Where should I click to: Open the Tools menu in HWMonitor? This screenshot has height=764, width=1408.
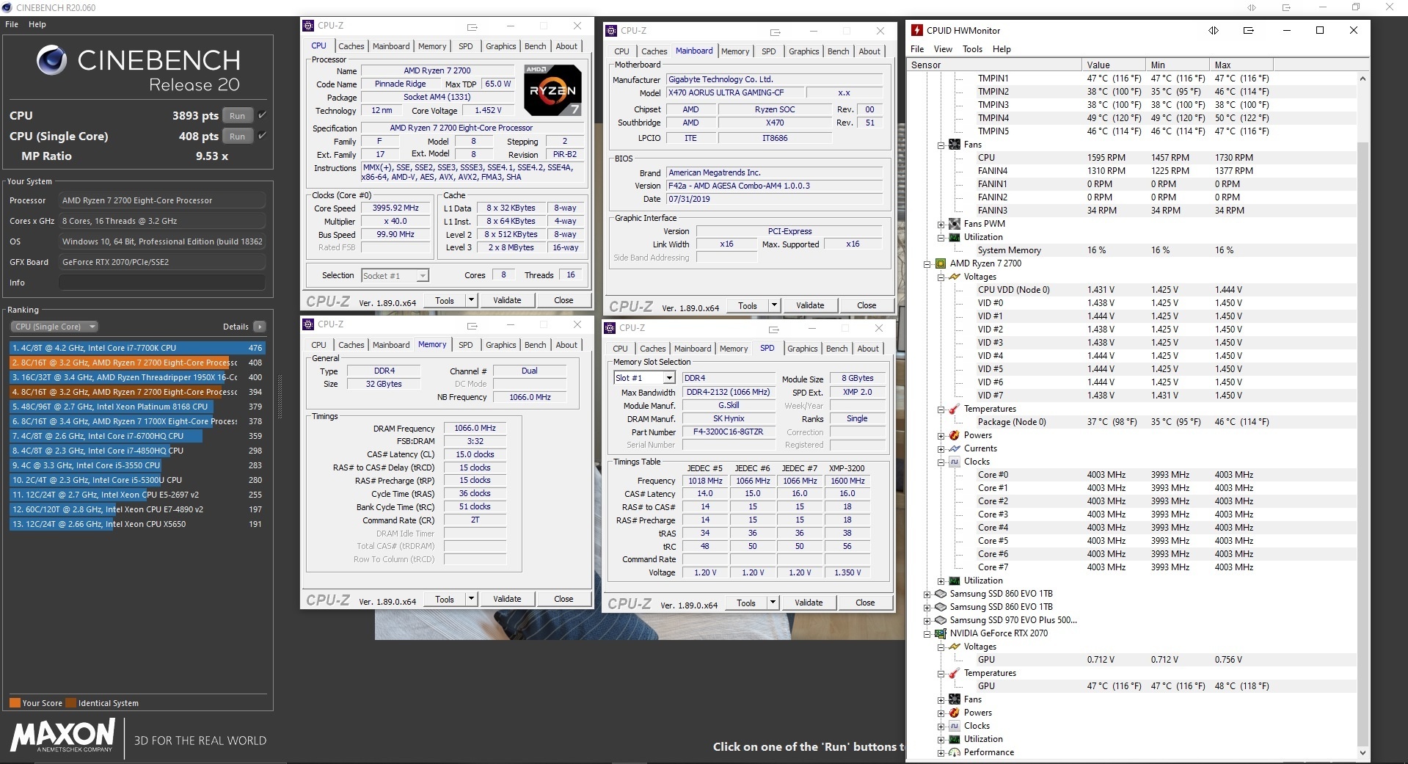[972, 49]
